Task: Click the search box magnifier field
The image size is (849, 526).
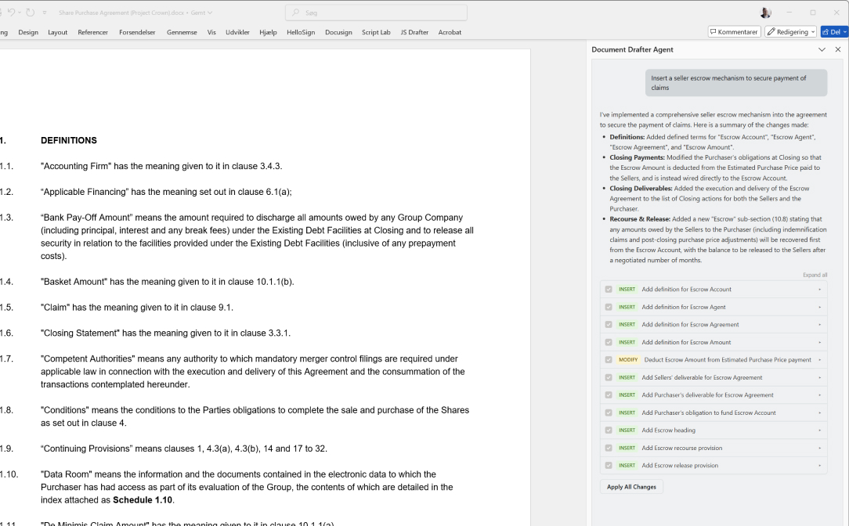Action: click(376, 13)
